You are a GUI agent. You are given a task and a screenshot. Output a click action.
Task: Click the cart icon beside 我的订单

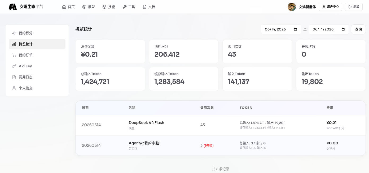click(14, 55)
